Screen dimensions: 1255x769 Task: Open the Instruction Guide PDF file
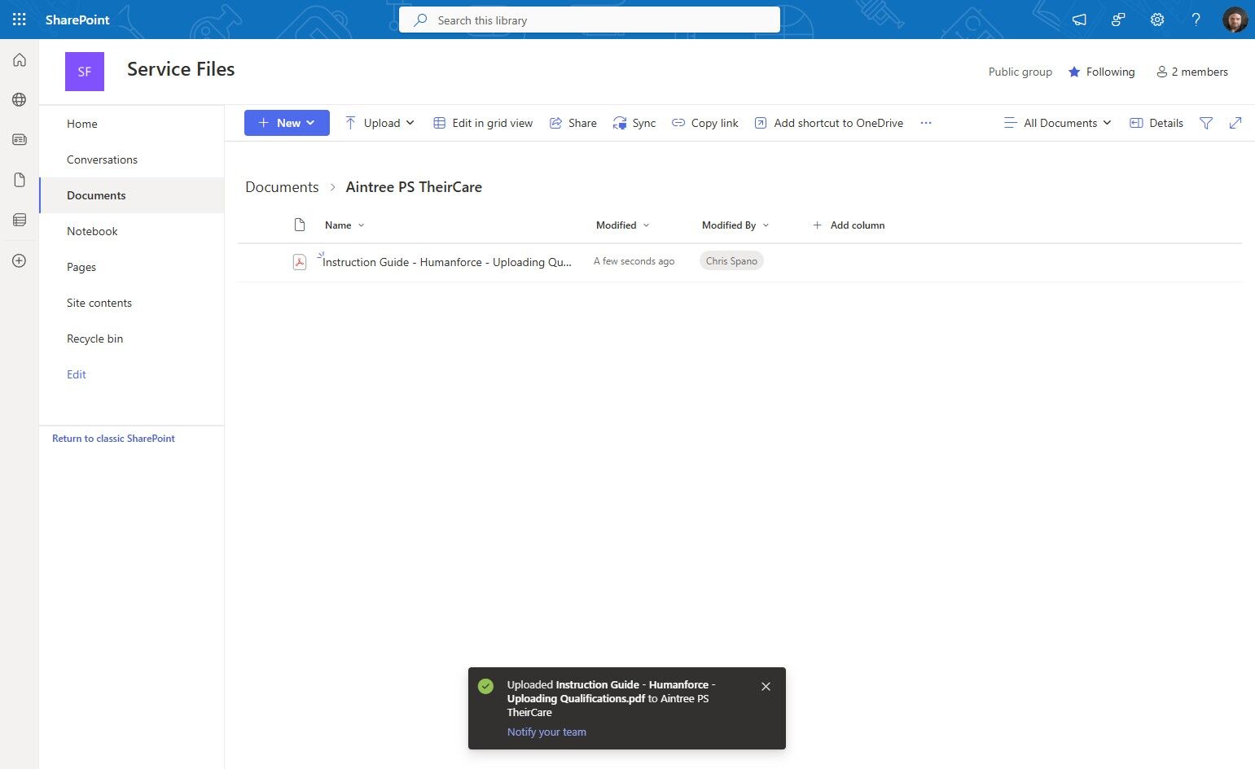(447, 262)
